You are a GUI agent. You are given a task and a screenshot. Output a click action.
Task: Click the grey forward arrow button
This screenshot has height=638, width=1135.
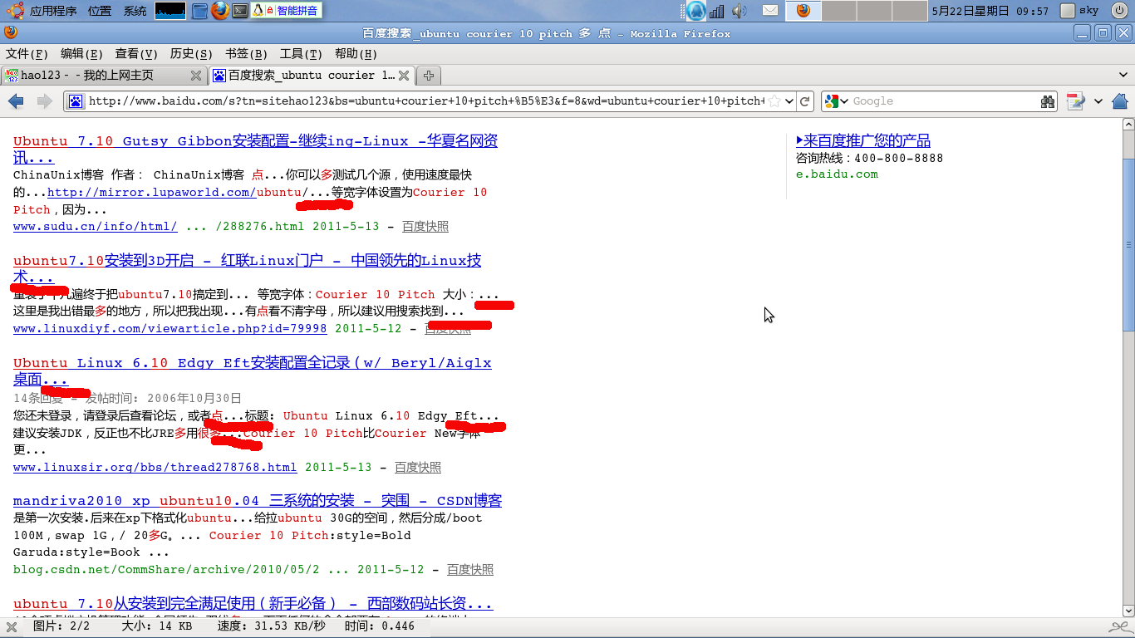(44, 101)
